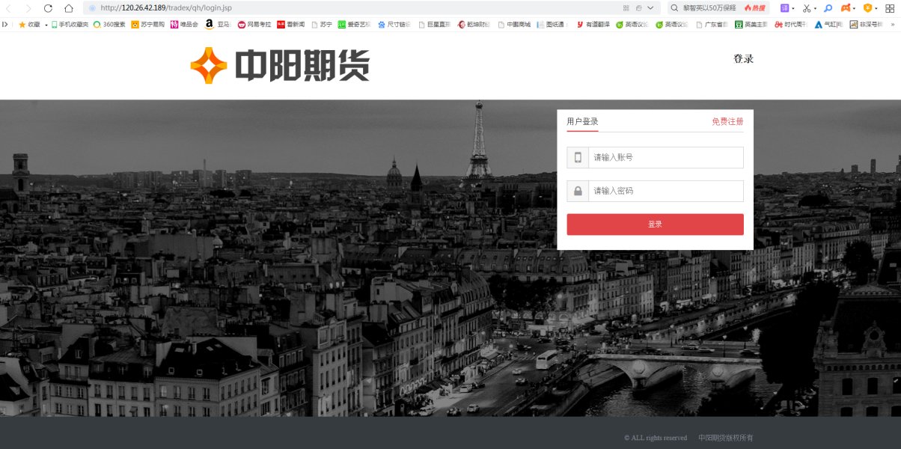
Task: Open the 广东省 bookmark
Action: point(712,24)
